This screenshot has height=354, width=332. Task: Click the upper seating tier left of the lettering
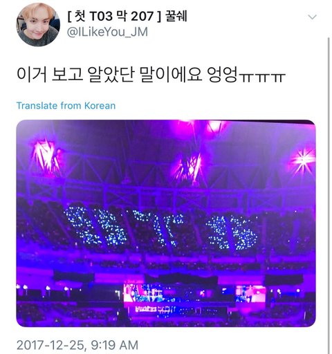pyautogui.click(x=40, y=221)
